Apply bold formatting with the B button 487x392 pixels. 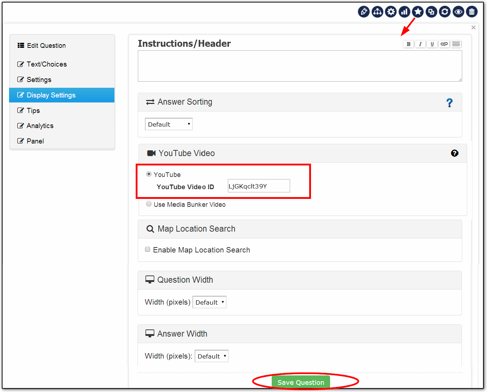408,44
